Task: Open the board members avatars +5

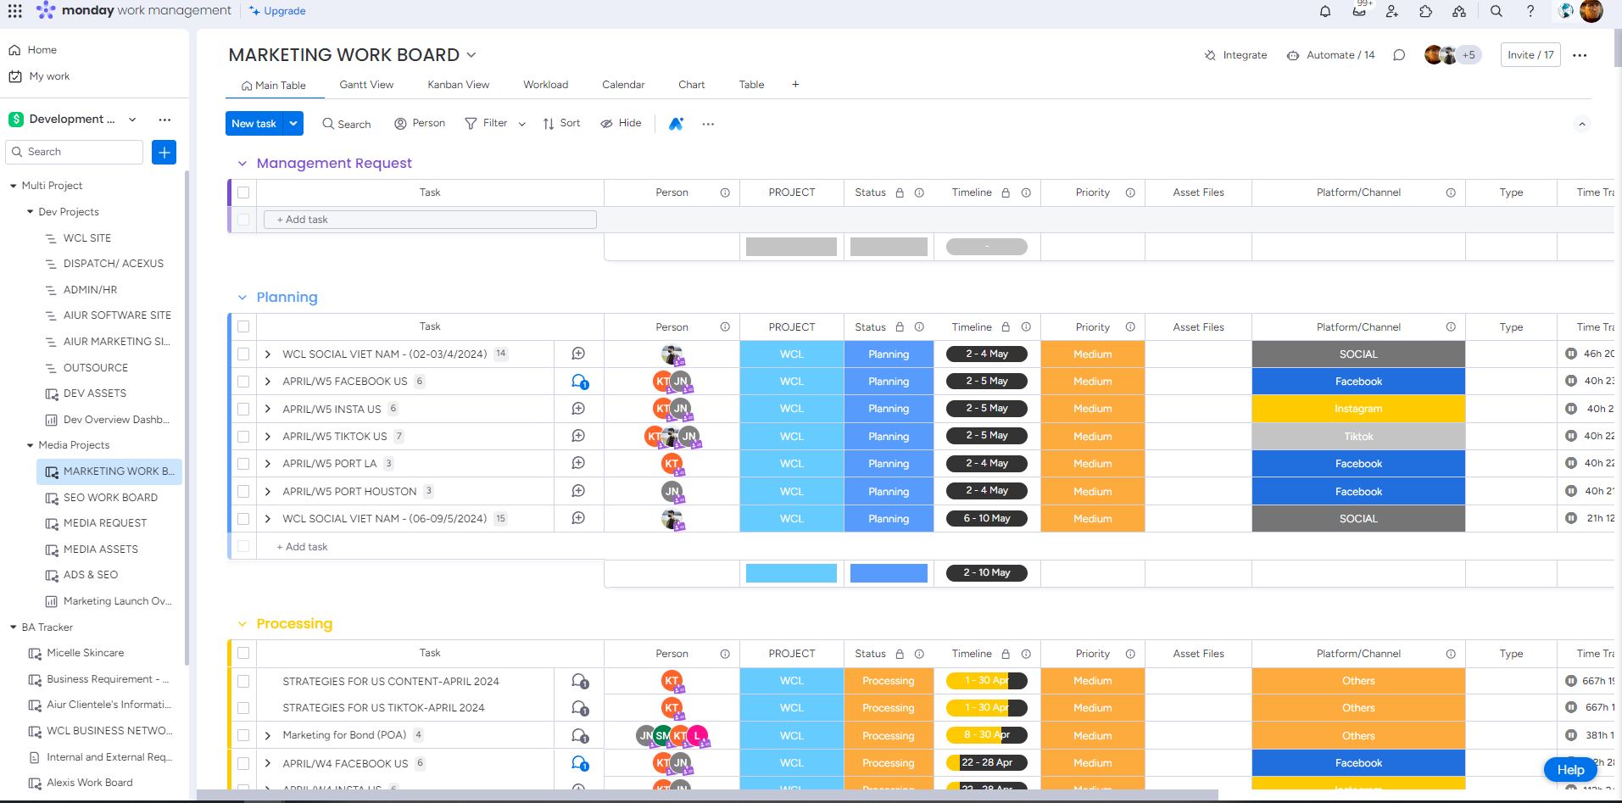Action: 1453,55
